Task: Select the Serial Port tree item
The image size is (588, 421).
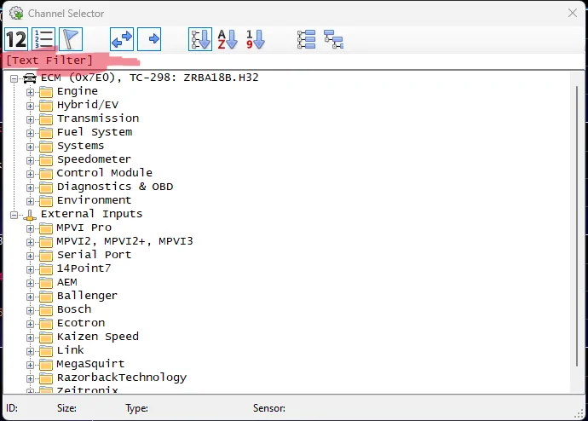Action: pyautogui.click(x=94, y=255)
